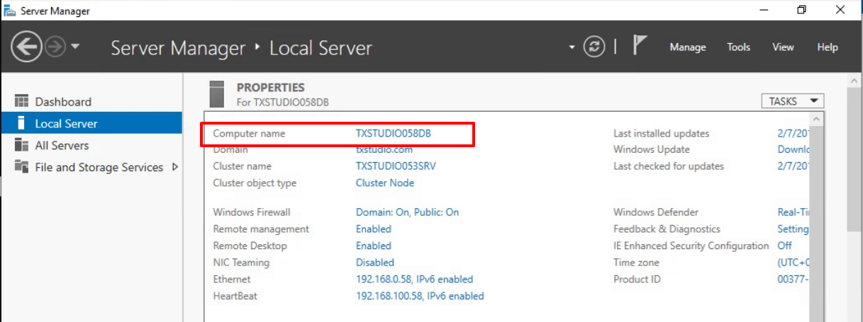The image size is (863, 322).
Task: Click the properties panel scroll-up arrow
Action: tap(815, 119)
